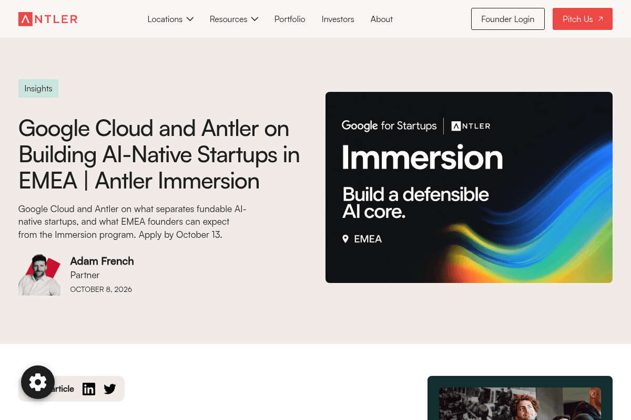Click the article headline about Google Cloud
631x420 pixels.
(159, 154)
